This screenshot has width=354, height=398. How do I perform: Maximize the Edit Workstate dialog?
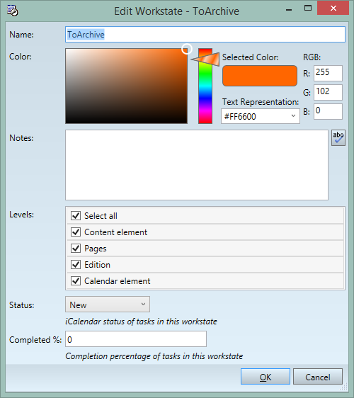click(x=308, y=8)
